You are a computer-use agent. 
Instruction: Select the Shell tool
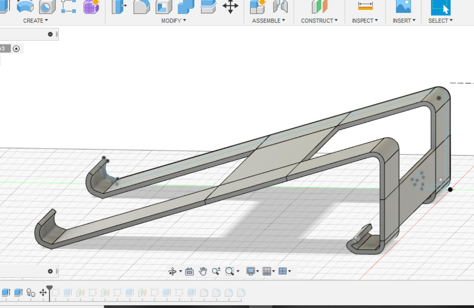coord(164,7)
